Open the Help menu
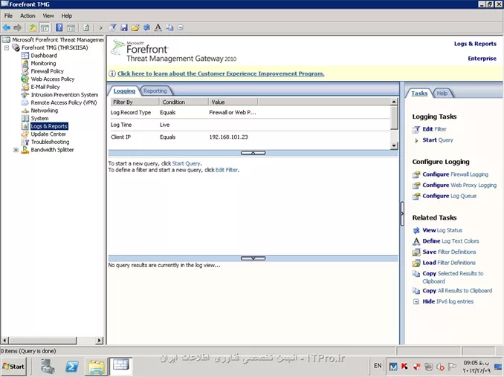This screenshot has width=504, height=377. tap(67, 16)
